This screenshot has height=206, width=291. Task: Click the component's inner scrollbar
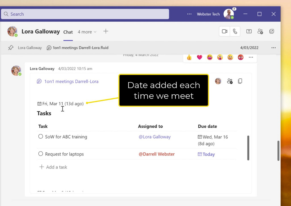point(248,148)
